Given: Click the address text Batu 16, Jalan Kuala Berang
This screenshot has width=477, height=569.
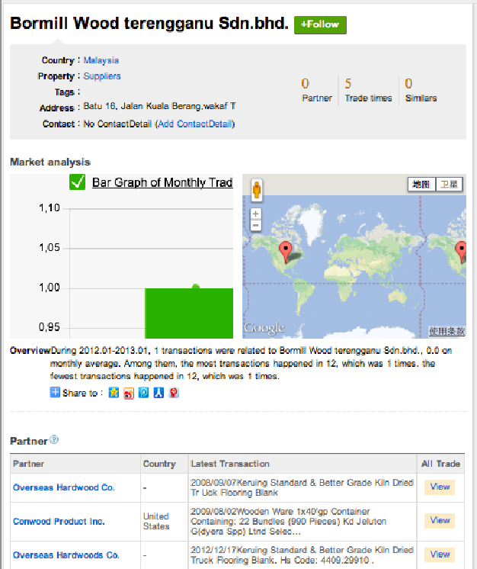Looking at the screenshot, I should point(159,106).
